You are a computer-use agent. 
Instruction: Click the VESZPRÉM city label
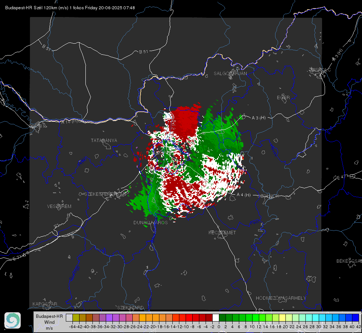click(x=59, y=206)
